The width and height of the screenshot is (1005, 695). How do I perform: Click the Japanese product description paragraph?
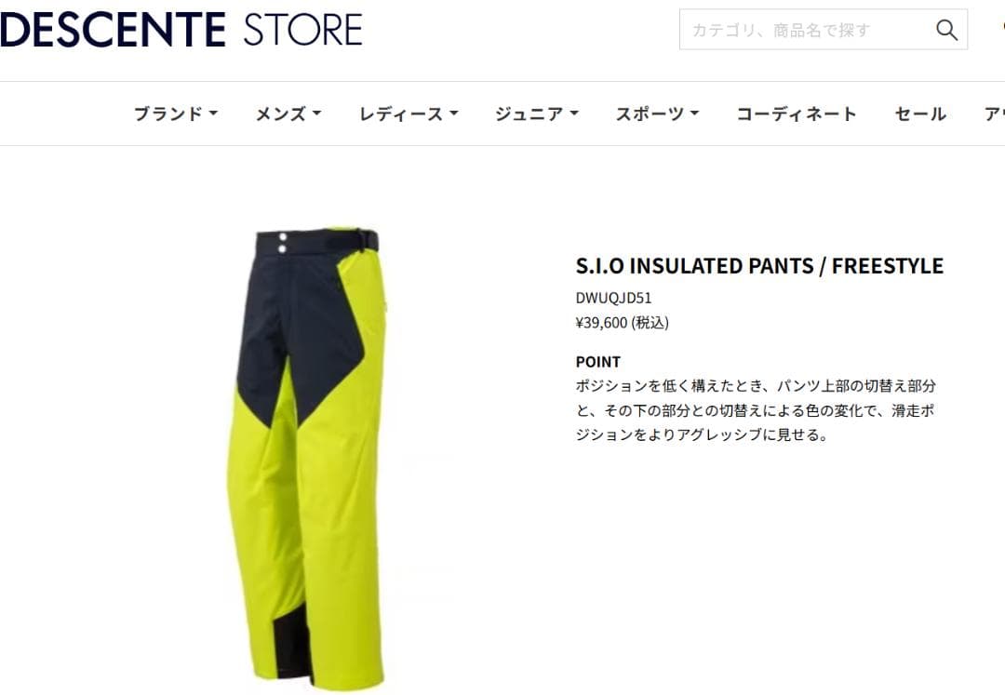pos(757,410)
